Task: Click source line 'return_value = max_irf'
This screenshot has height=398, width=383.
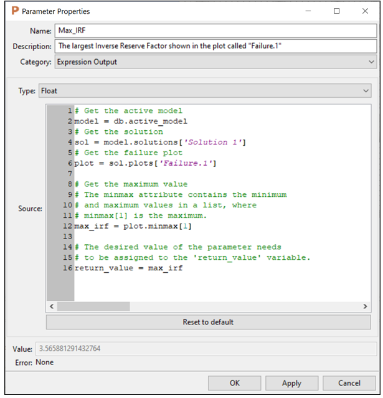Action: coord(128,268)
